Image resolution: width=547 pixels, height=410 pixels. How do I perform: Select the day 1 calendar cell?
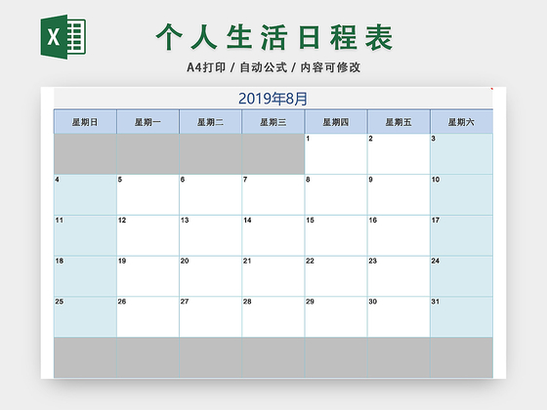pos(336,154)
